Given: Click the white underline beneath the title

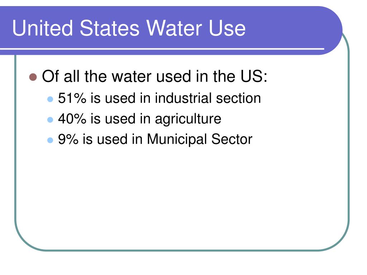Looking at the screenshot, I should pos(162,49).
